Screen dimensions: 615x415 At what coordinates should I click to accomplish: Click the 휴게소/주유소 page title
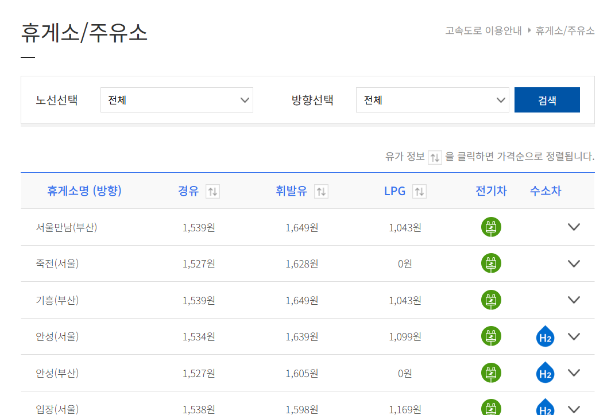84,32
